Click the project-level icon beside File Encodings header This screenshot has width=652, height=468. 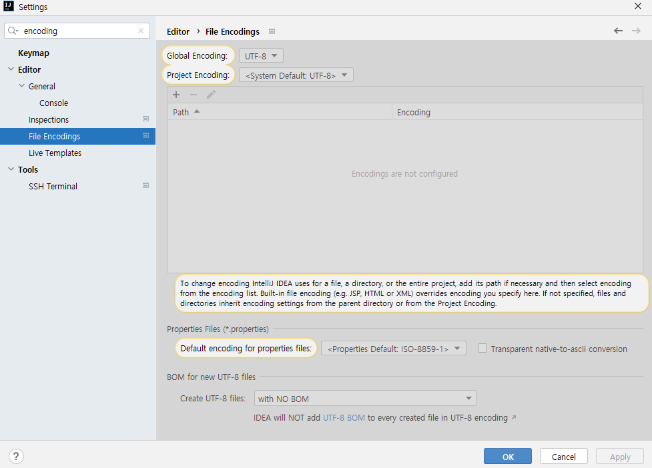[x=272, y=31]
